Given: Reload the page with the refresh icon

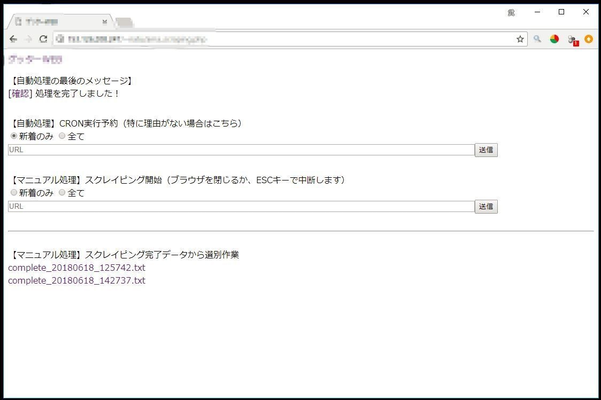Looking at the screenshot, I should (x=43, y=39).
